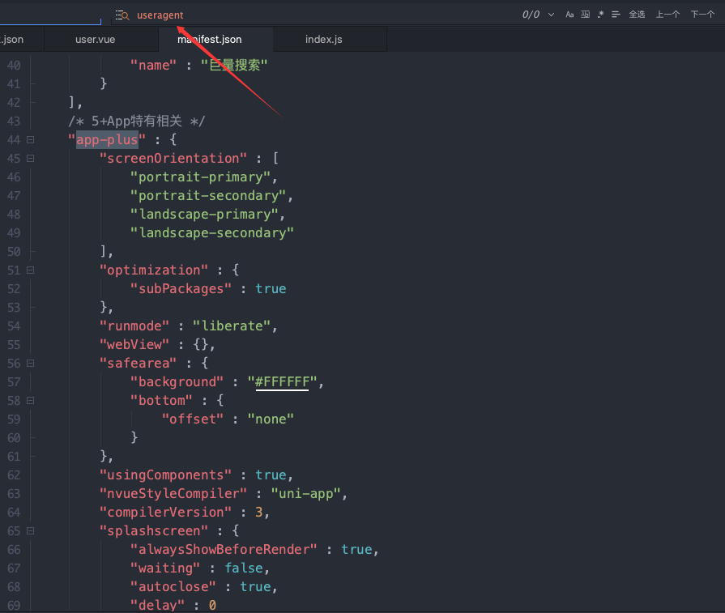This screenshot has width=725, height=613.
Task: Fold the "optimization" object on line 51
Action: 31,270
